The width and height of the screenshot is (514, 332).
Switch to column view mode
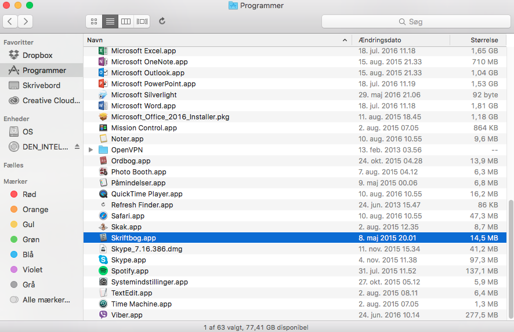click(x=126, y=21)
